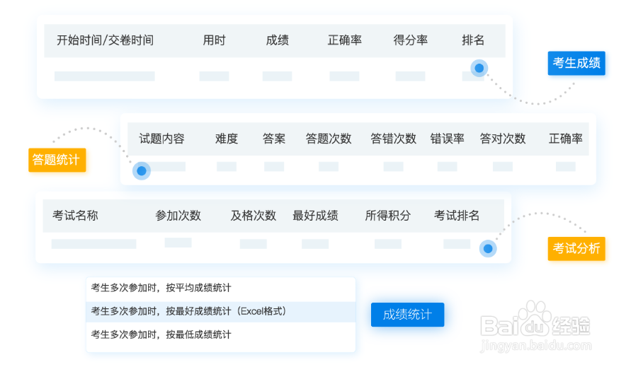Click the 考试名称 column header
The width and height of the screenshot is (626, 367).
coord(75,216)
